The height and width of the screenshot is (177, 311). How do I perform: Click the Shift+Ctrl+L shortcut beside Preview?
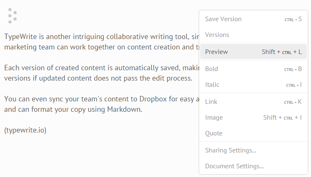(282, 52)
